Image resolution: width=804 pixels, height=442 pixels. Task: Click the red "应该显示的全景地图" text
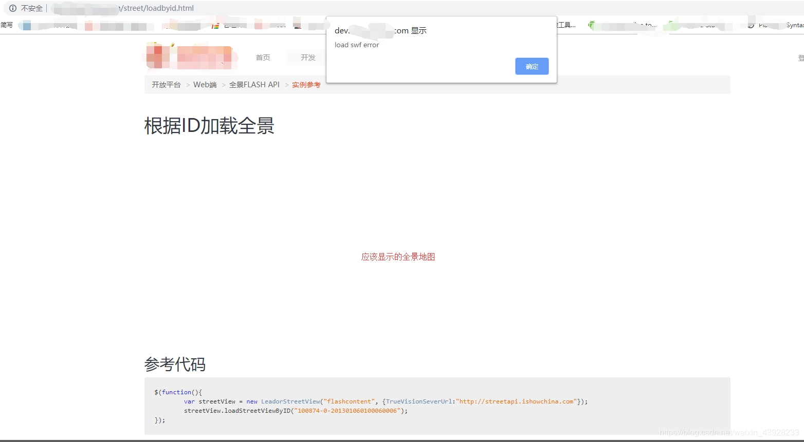(397, 257)
